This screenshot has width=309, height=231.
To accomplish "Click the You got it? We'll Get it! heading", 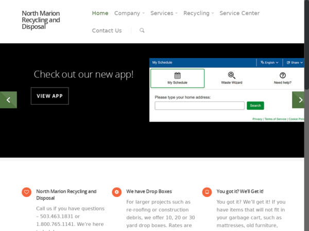I will click(240, 191).
